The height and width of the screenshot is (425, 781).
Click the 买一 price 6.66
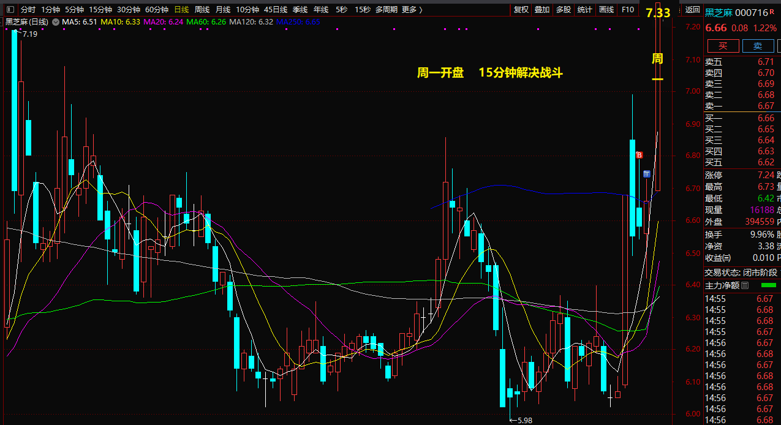(x=766, y=118)
